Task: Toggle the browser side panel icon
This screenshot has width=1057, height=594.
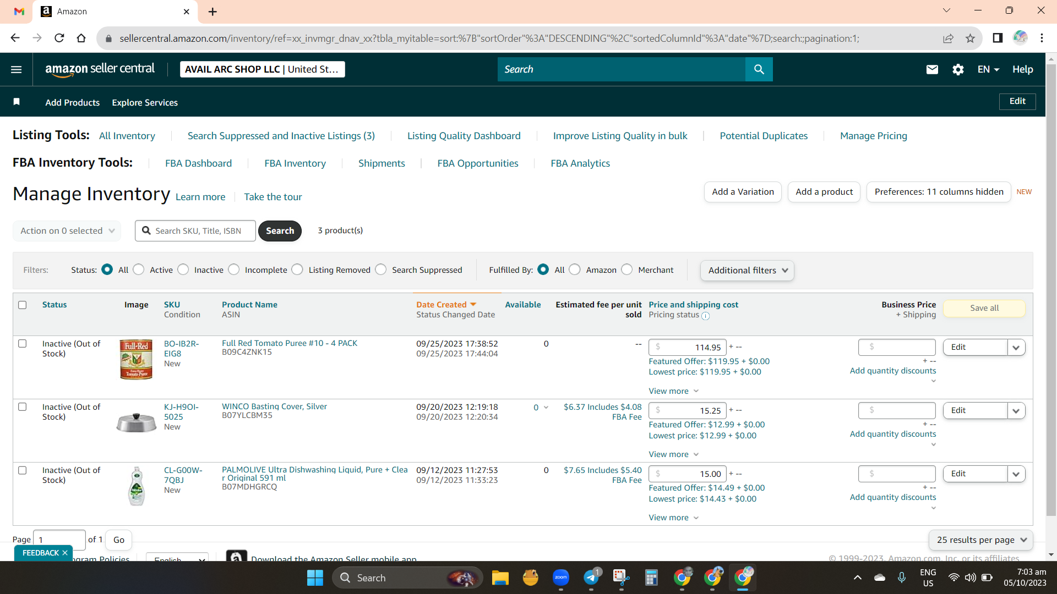Action: click(998, 38)
